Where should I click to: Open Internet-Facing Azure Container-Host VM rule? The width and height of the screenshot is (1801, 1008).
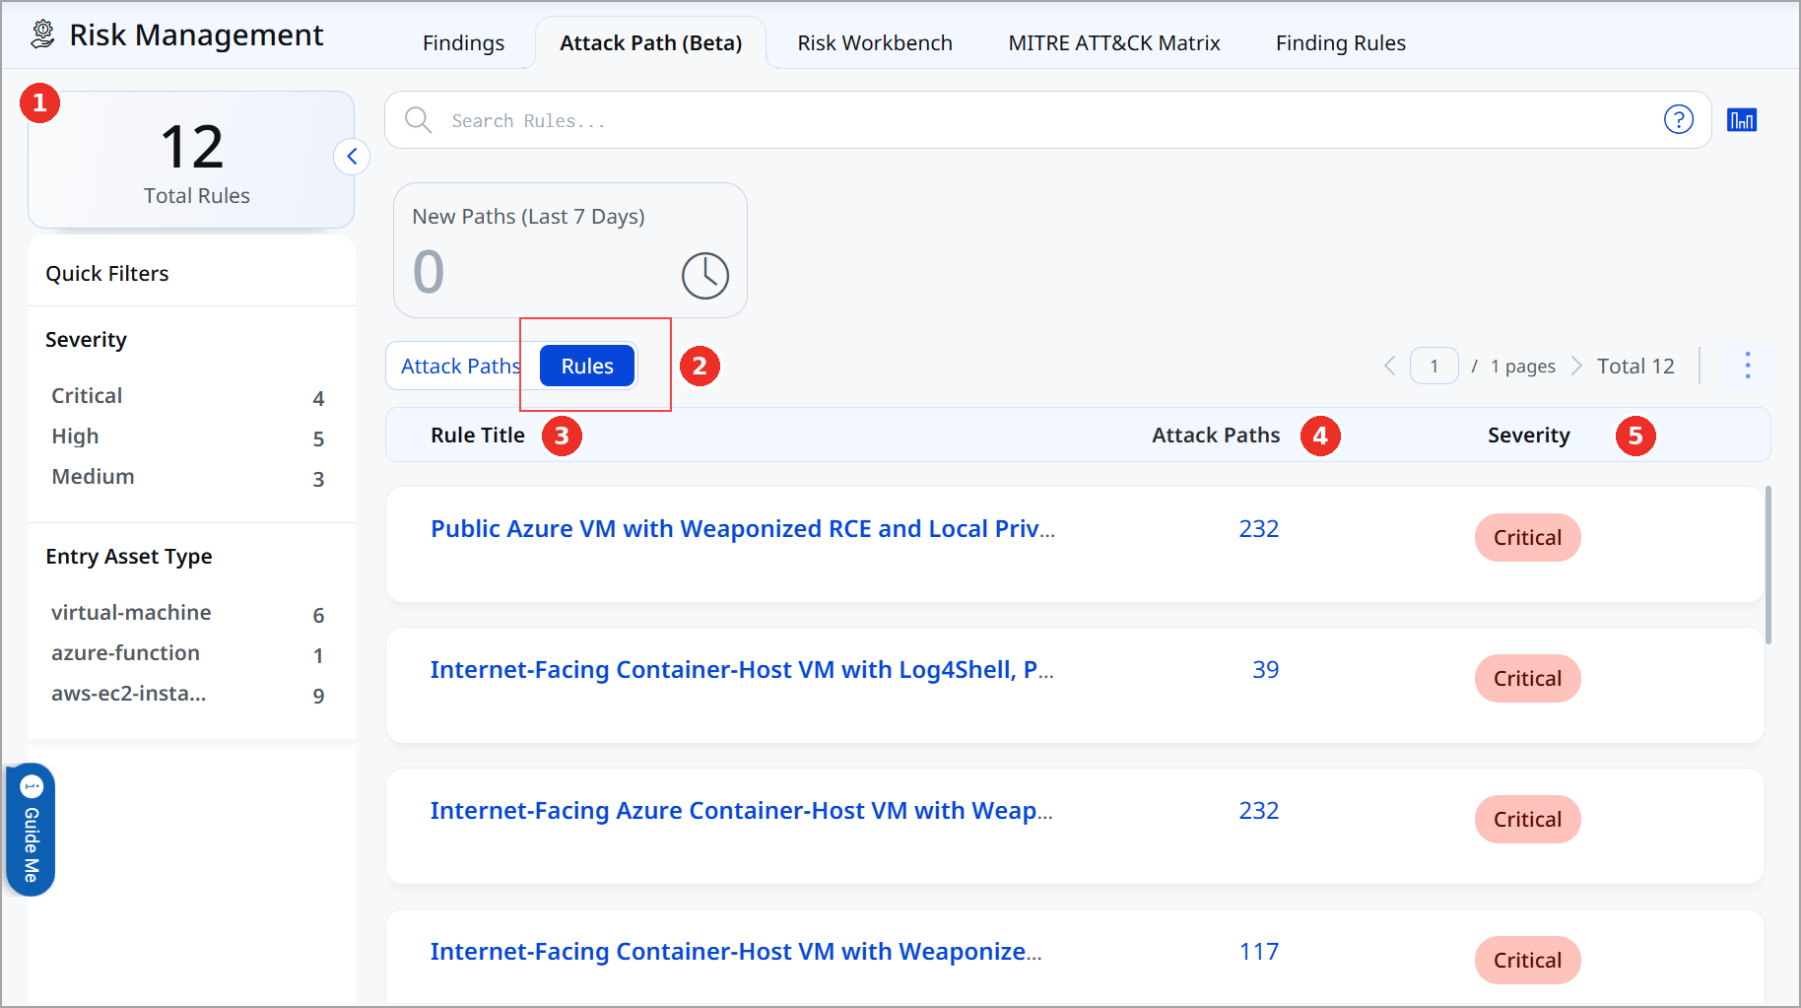[742, 811]
